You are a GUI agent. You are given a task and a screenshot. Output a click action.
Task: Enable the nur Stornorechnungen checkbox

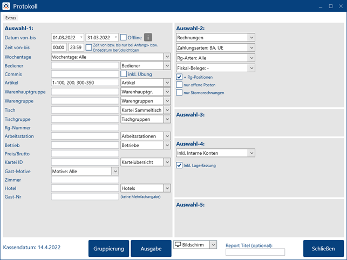tap(180, 93)
